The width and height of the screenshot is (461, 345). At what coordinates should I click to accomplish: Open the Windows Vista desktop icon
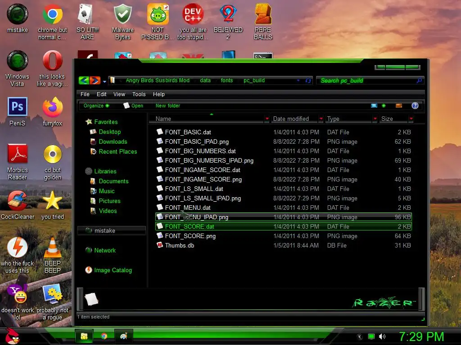(18, 69)
